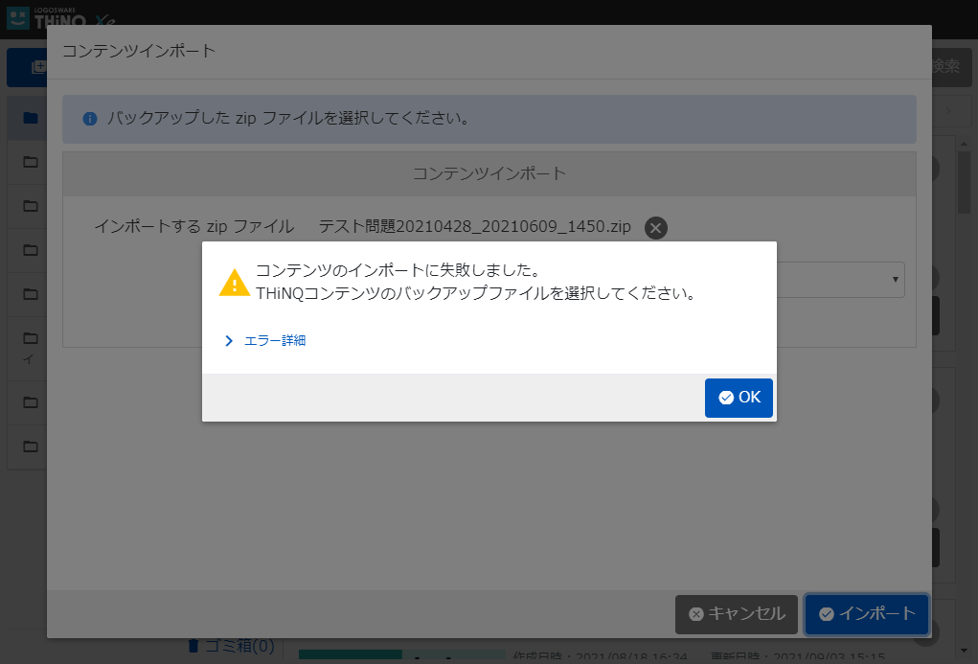The image size is (978, 664).
Task: Open the trash bin ゴミ箱(0)
Action: [231, 646]
